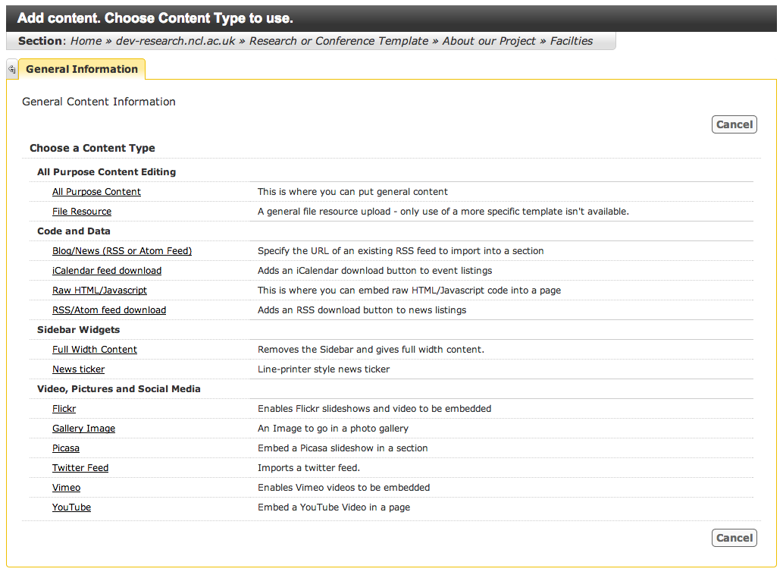Screen dimensions: 783x575
Task: Select RSS/Atom feed download link
Action: pos(109,310)
